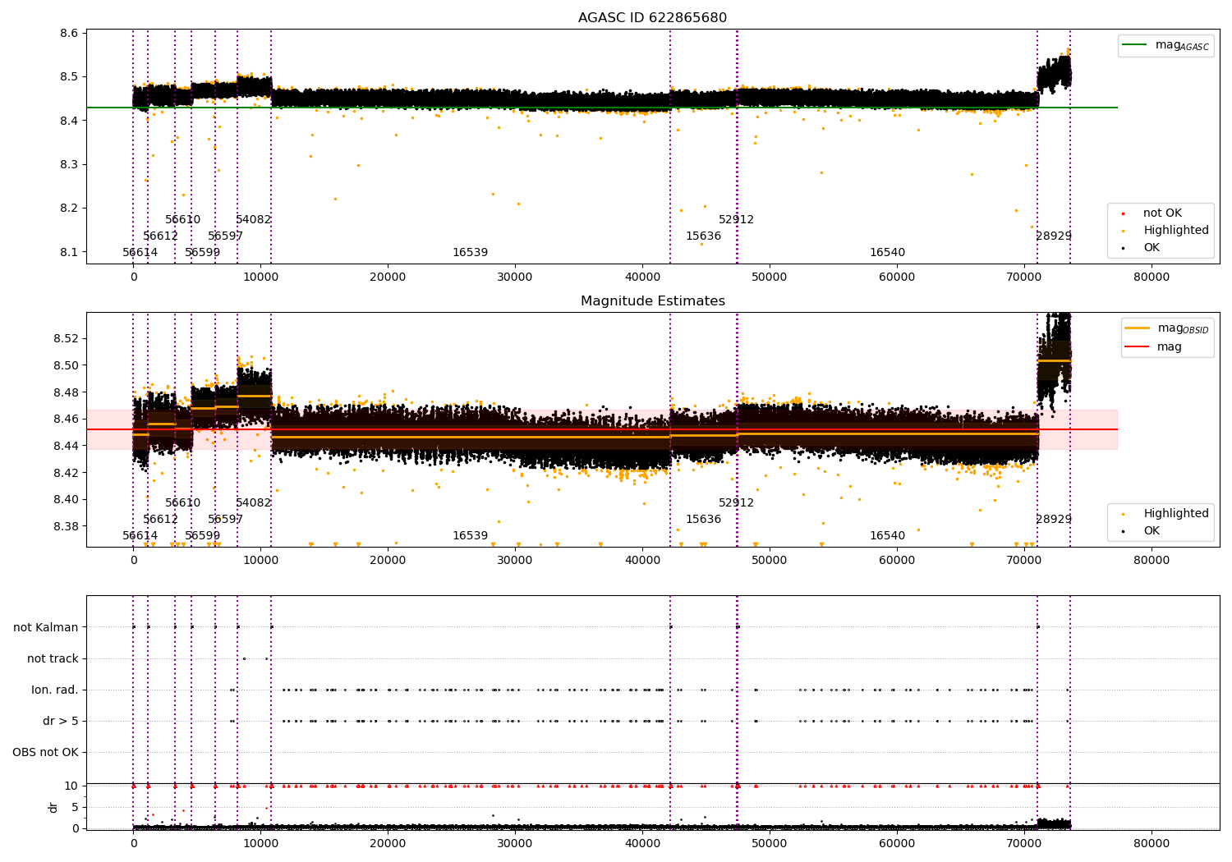This screenshot has width=1232, height=862.
Task: Click the rotated 'dr' axis label
Action: (x=53, y=807)
